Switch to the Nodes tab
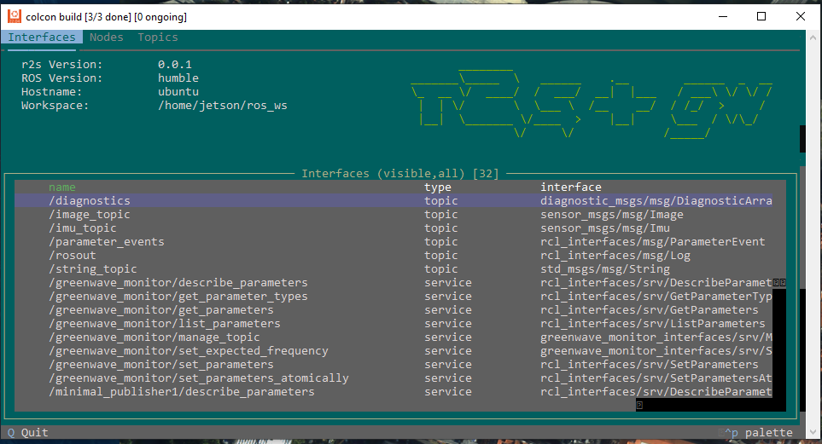 (107, 37)
